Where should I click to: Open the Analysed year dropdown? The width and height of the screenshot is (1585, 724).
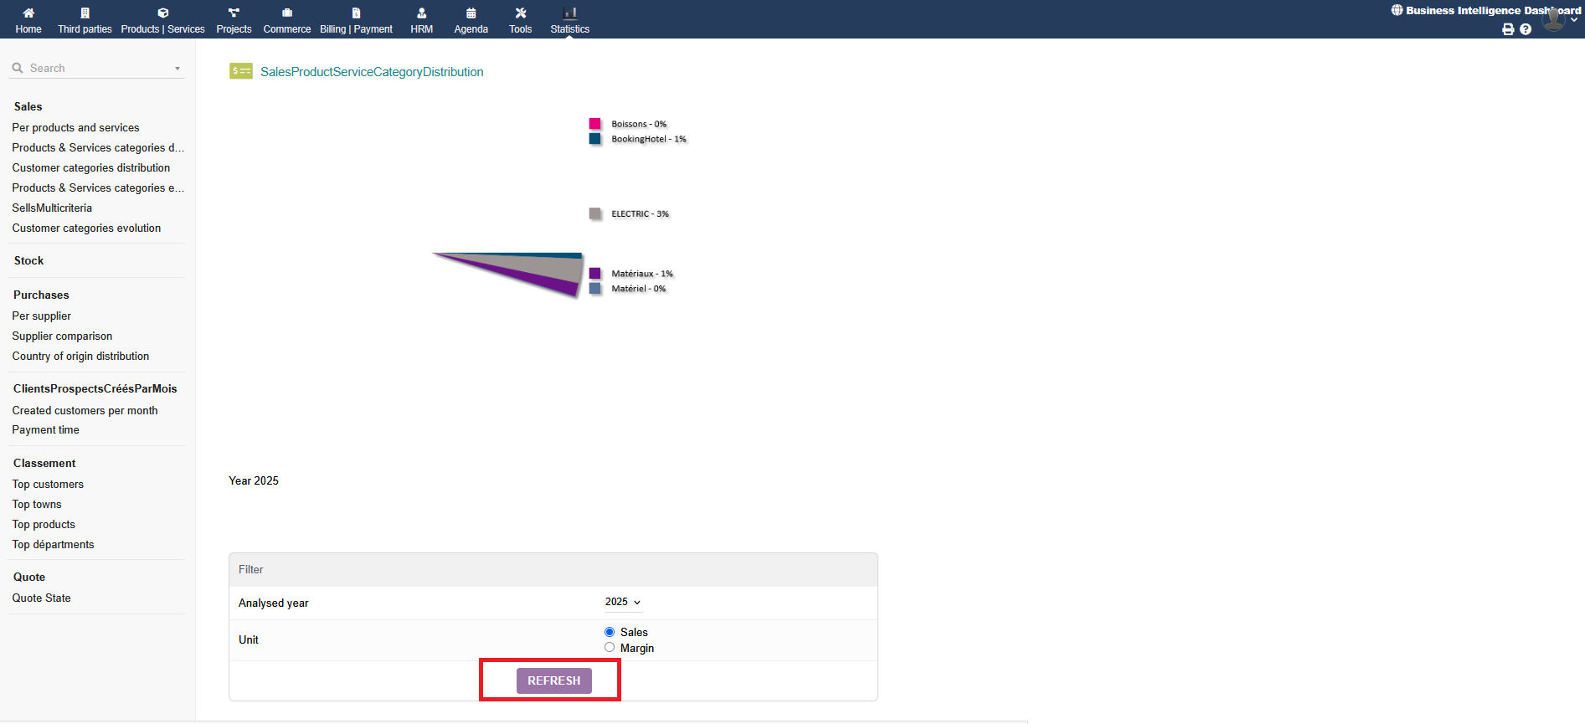623,602
